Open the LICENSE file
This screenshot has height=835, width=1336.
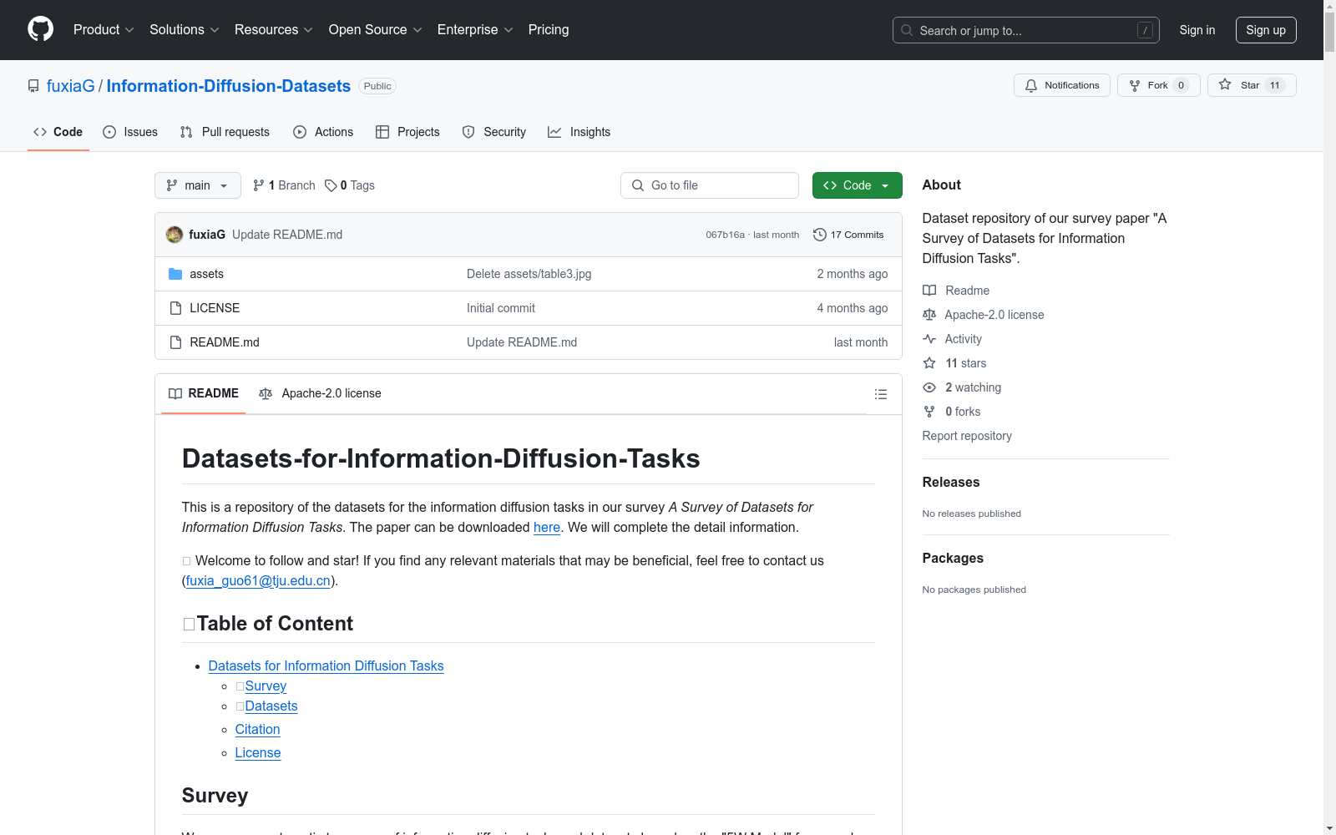point(215,308)
